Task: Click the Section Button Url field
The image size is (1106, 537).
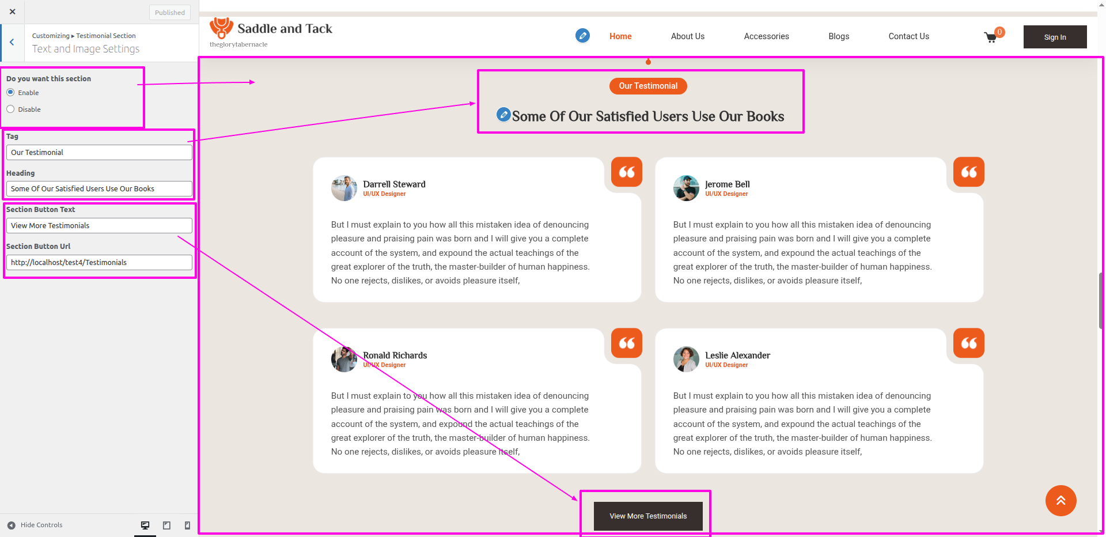Action: (x=99, y=263)
